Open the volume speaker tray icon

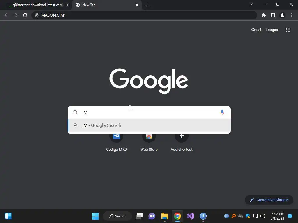[263, 216]
